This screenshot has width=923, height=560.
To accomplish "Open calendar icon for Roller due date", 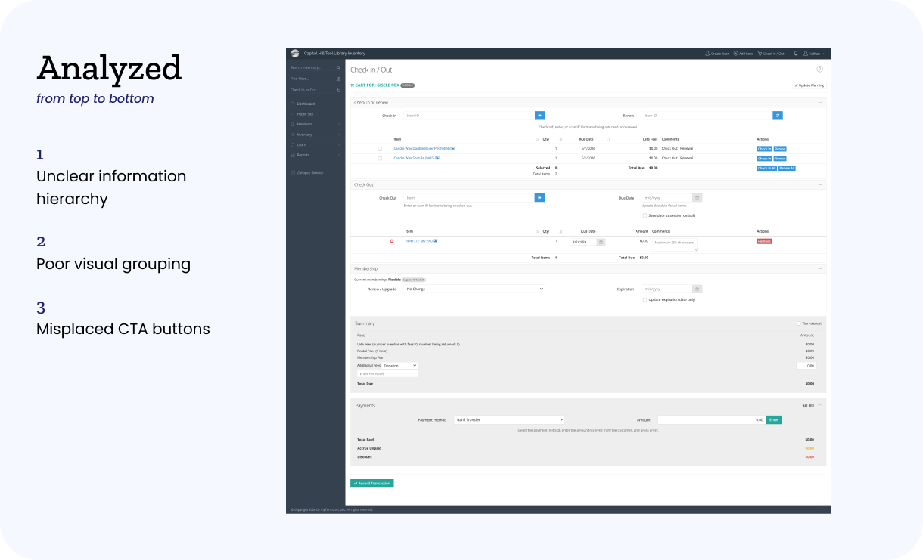I will (601, 242).
